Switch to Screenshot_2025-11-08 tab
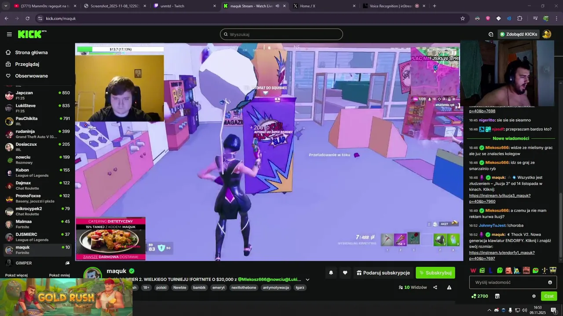 click(114, 6)
